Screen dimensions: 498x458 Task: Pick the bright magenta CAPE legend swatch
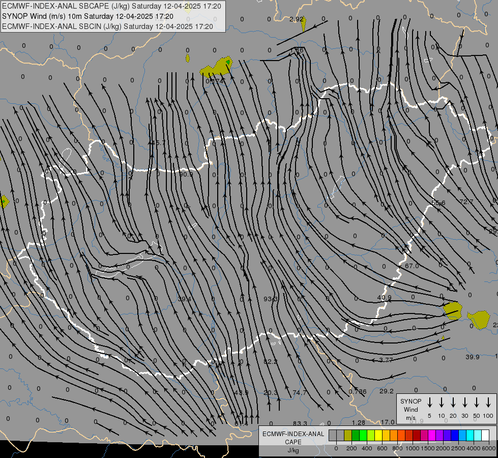click(x=432, y=436)
